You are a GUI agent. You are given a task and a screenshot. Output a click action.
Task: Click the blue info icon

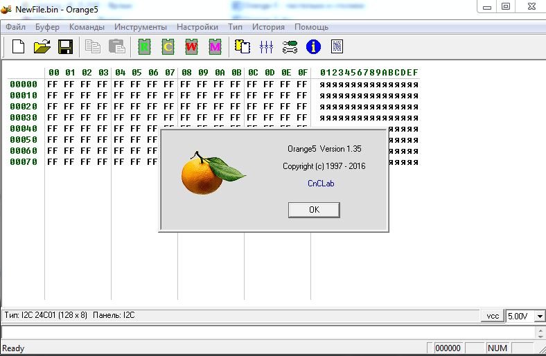[313, 46]
